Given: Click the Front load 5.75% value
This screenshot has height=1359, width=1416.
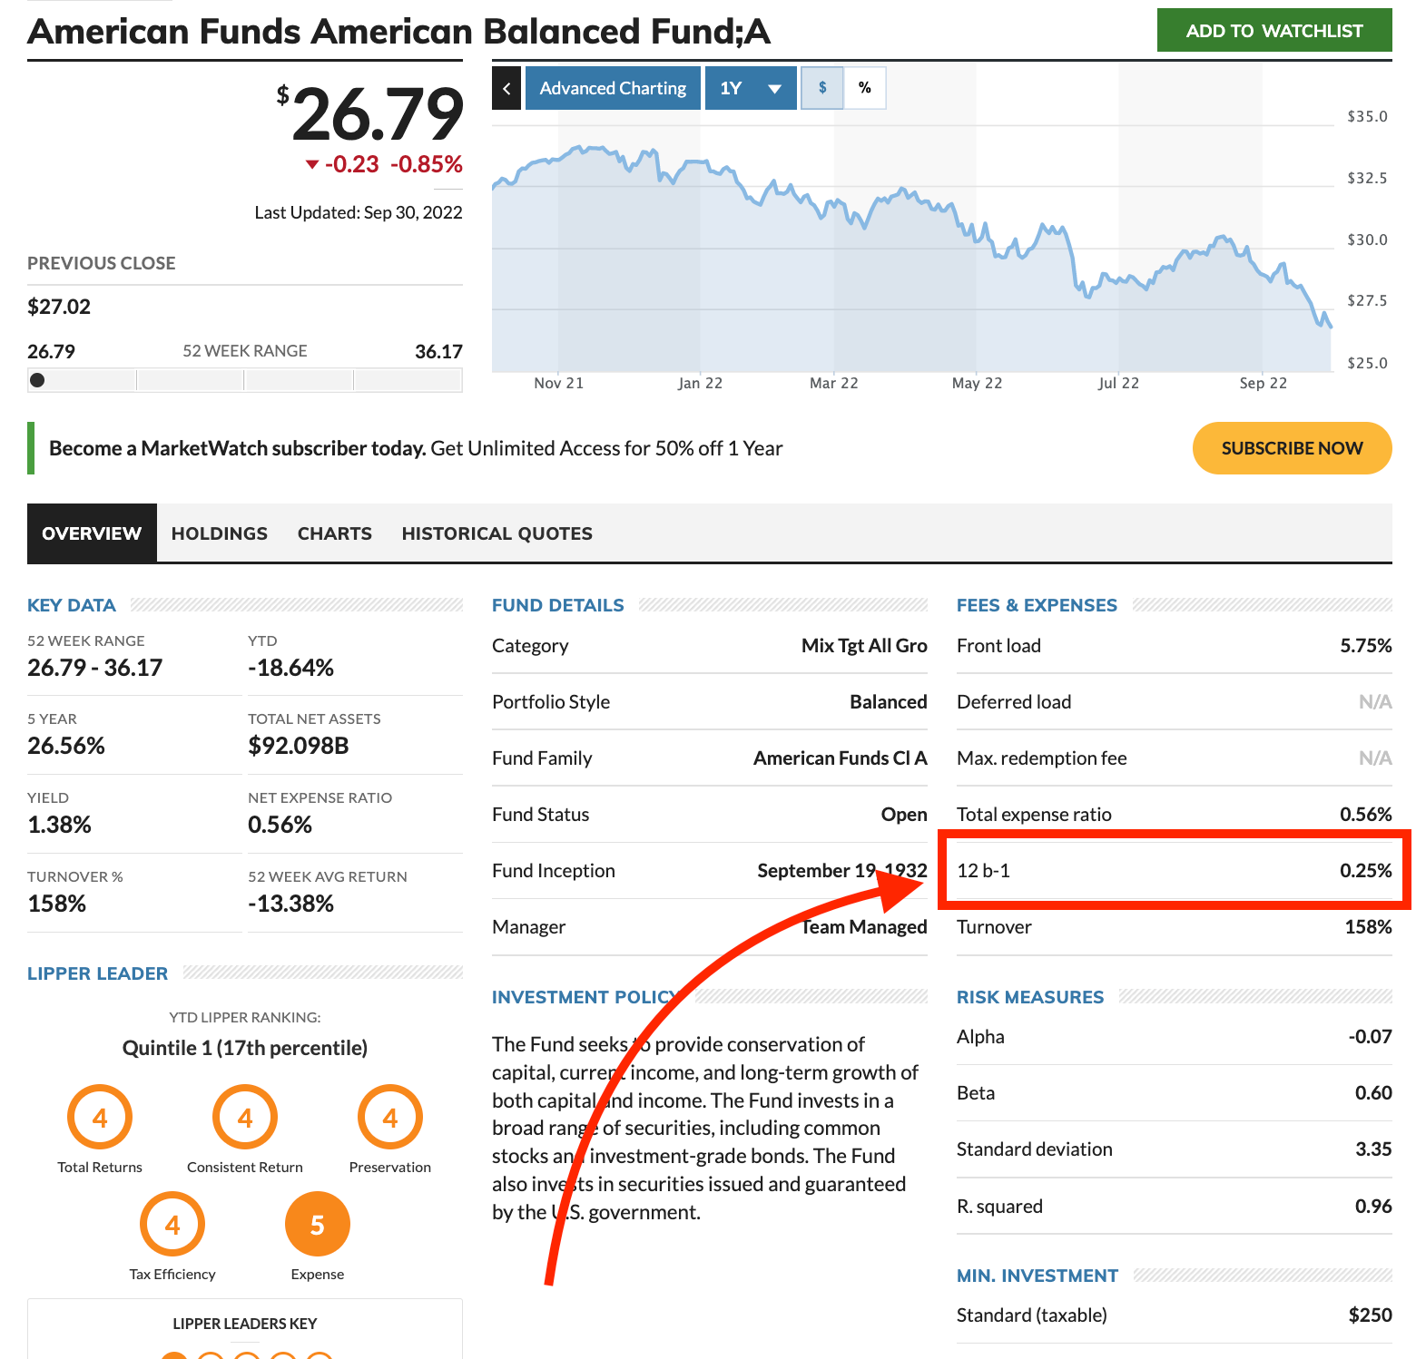Looking at the screenshot, I should [x=1366, y=646].
